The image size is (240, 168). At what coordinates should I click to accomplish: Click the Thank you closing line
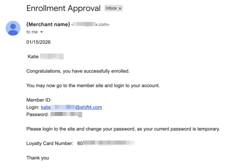38,158
